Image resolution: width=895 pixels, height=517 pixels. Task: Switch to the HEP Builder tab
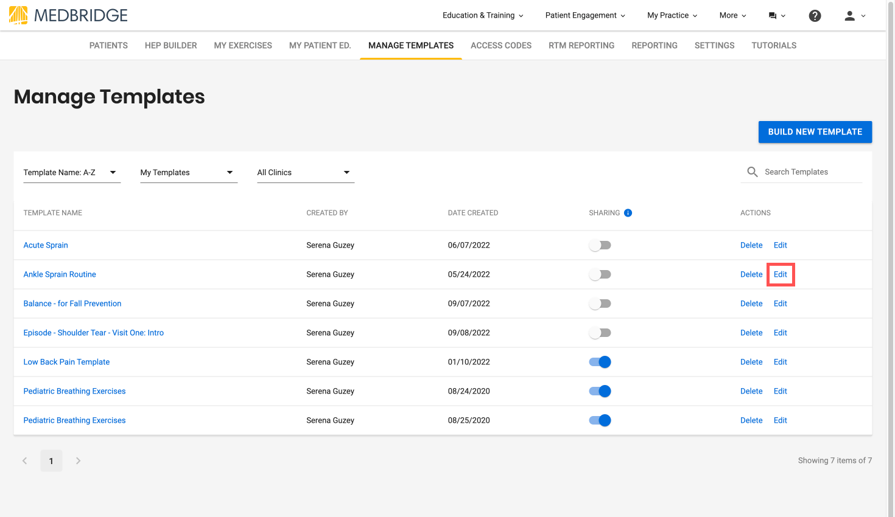pos(171,46)
